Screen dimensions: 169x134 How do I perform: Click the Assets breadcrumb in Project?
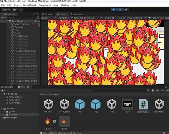[43, 95]
